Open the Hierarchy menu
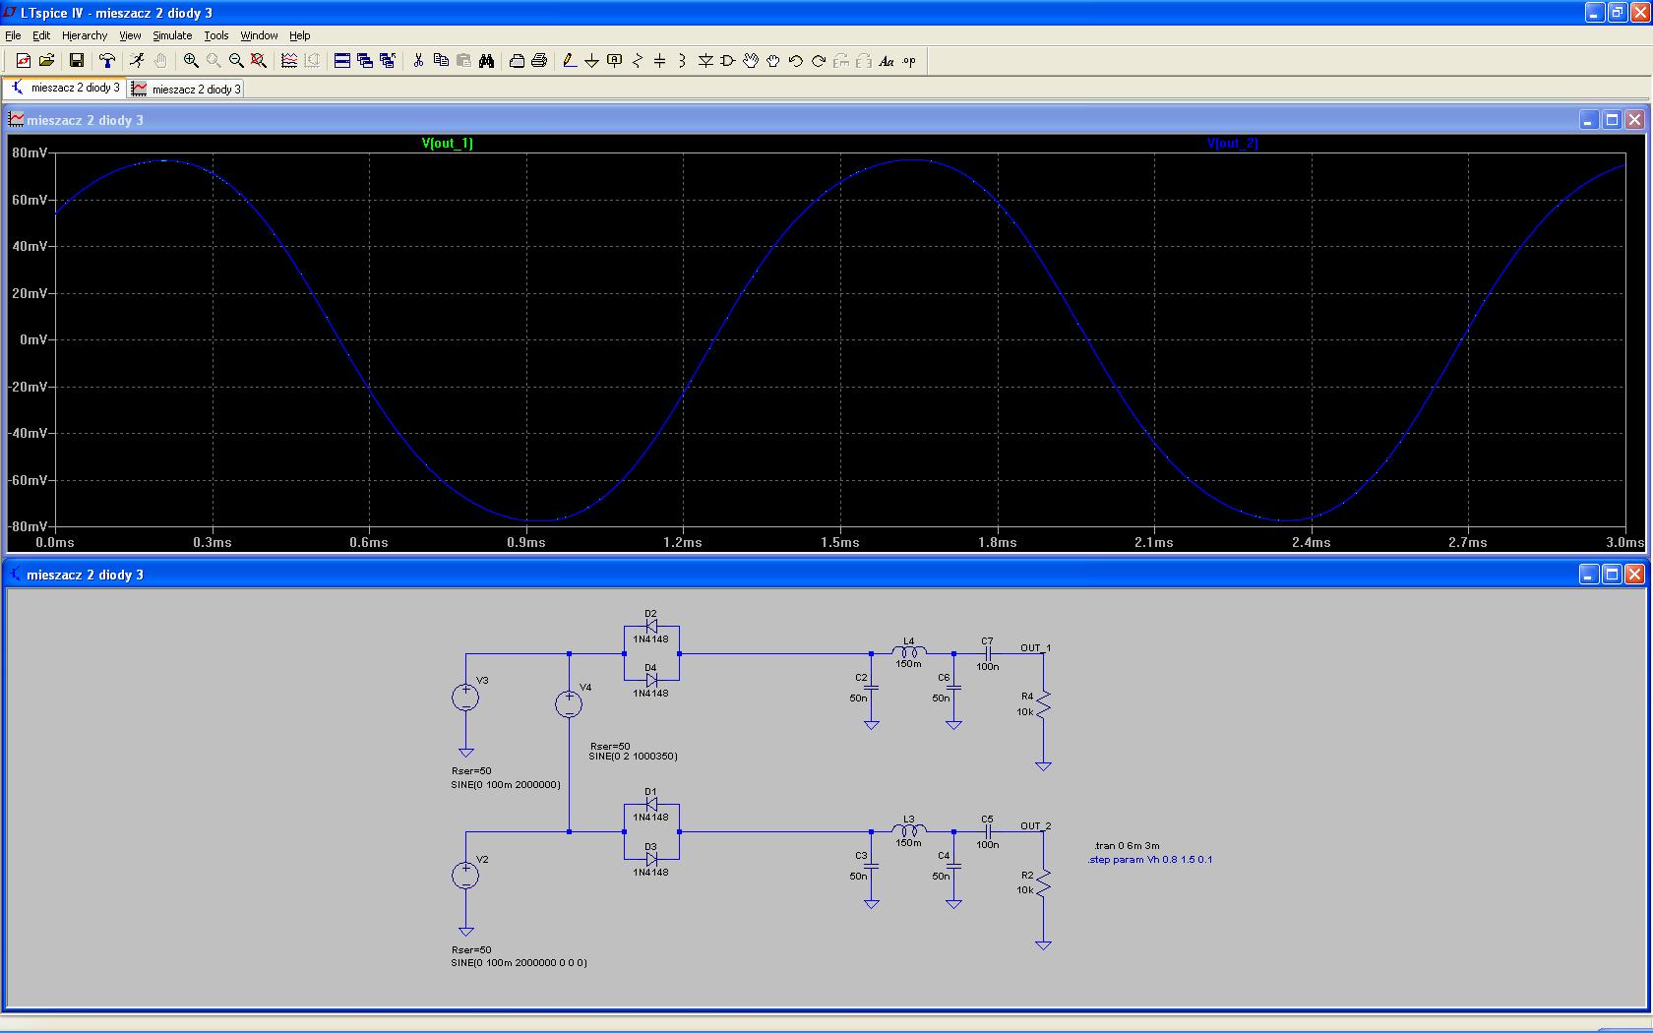 click(x=85, y=35)
